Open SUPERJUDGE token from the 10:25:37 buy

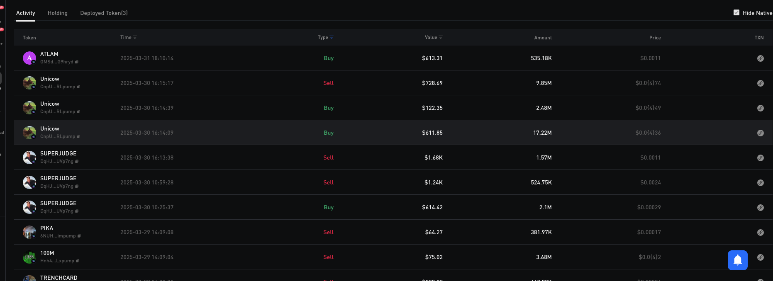[x=58, y=203]
